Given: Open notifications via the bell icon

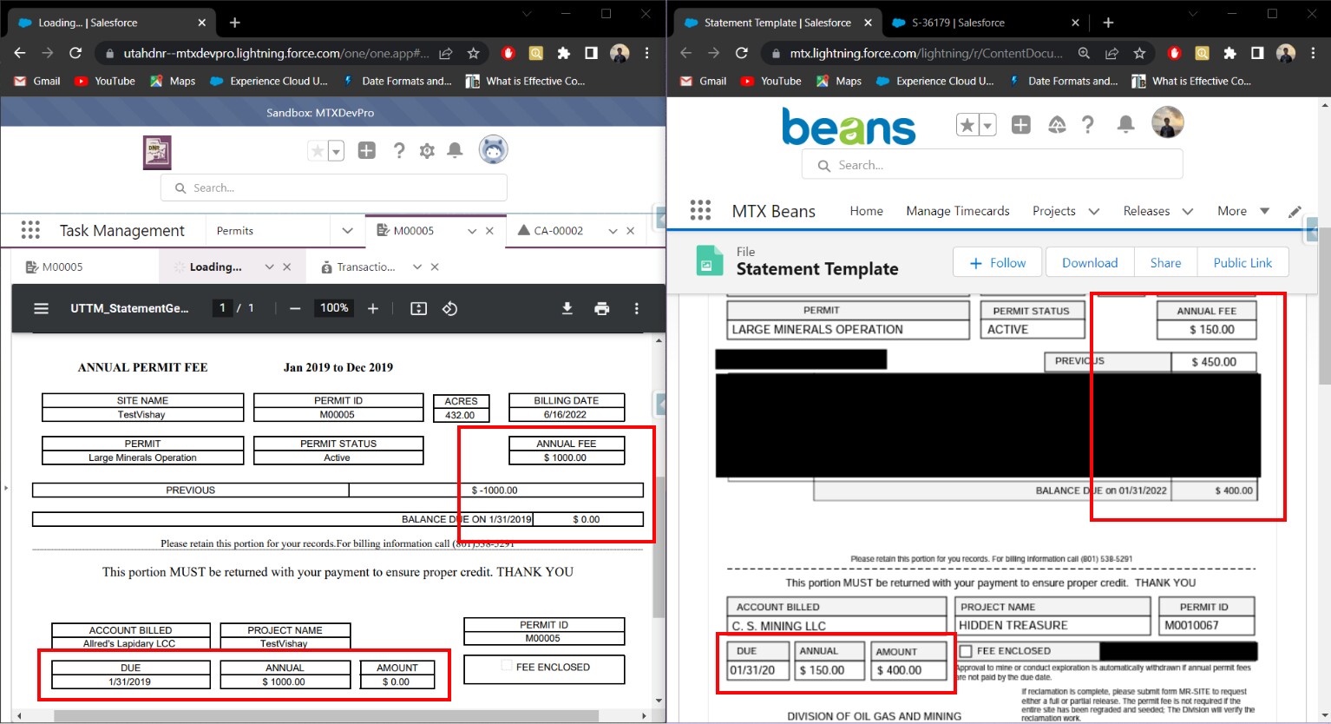Looking at the screenshot, I should pyautogui.click(x=455, y=150).
